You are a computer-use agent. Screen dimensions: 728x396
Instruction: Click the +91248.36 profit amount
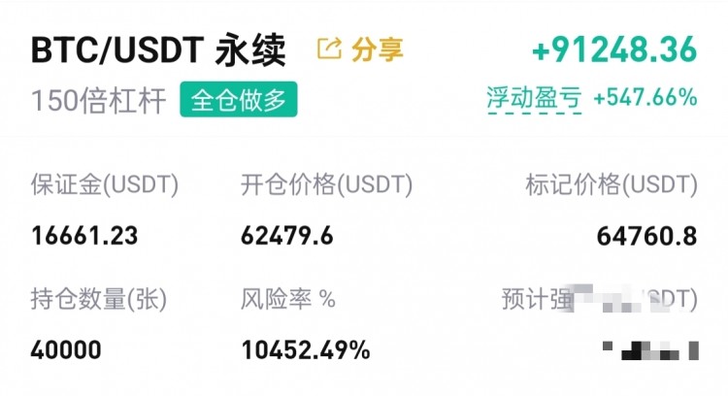pos(614,49)
